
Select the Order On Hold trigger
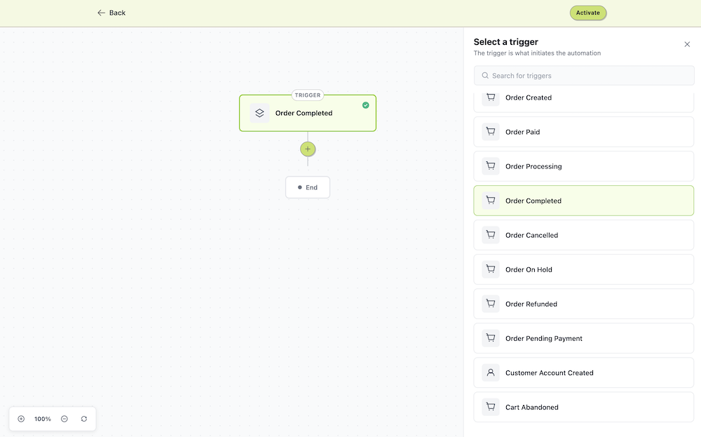click(x=584, y=270)
